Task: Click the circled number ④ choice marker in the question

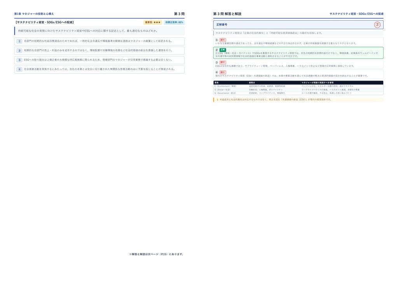Action: pyautogui.click(x=19, y=69)
